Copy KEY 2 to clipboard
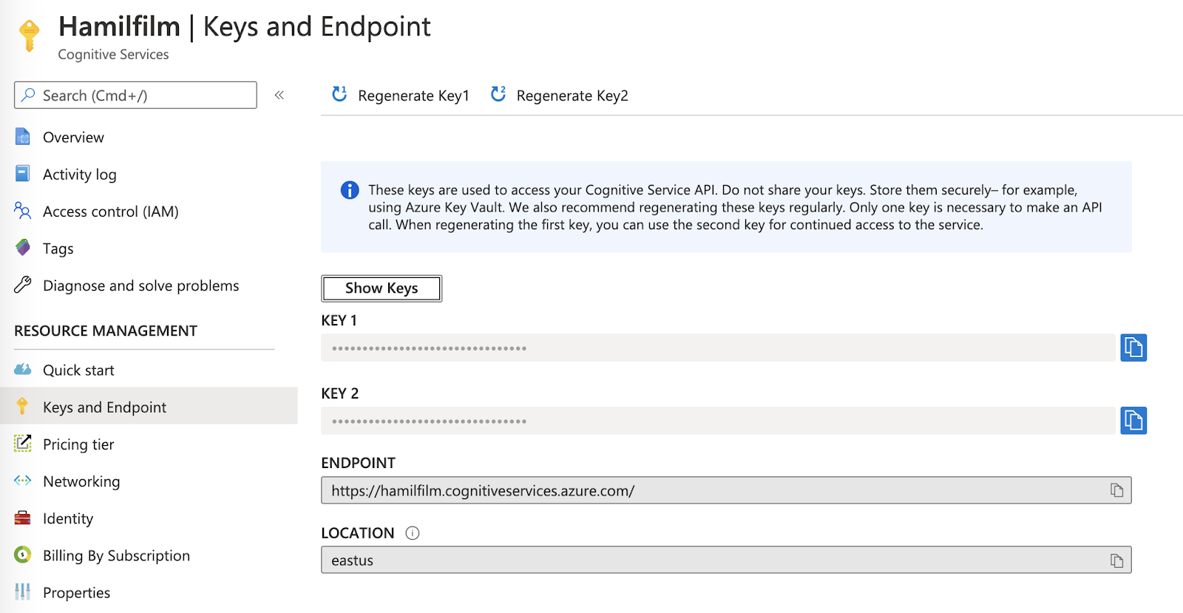 click(1133, 421)
